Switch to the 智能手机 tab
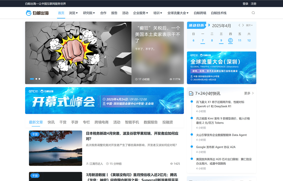This screenshot has width=283, height=181. 132,122
